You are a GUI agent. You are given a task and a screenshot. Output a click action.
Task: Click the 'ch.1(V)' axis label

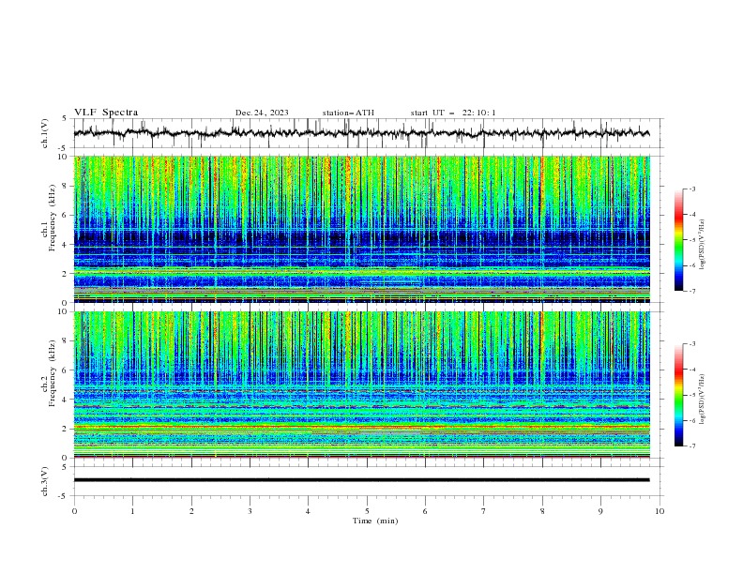(x=45, y=133)
